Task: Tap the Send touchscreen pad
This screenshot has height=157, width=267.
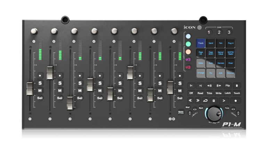Action: point(211,43)
